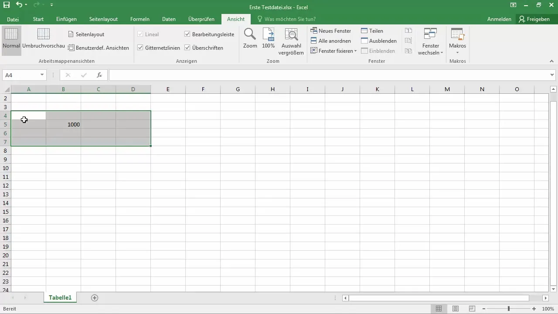The height and width of the screenshot is (314, 558).
Task: Open quick access toolbar customize dropdown
Action: point(52,5)
